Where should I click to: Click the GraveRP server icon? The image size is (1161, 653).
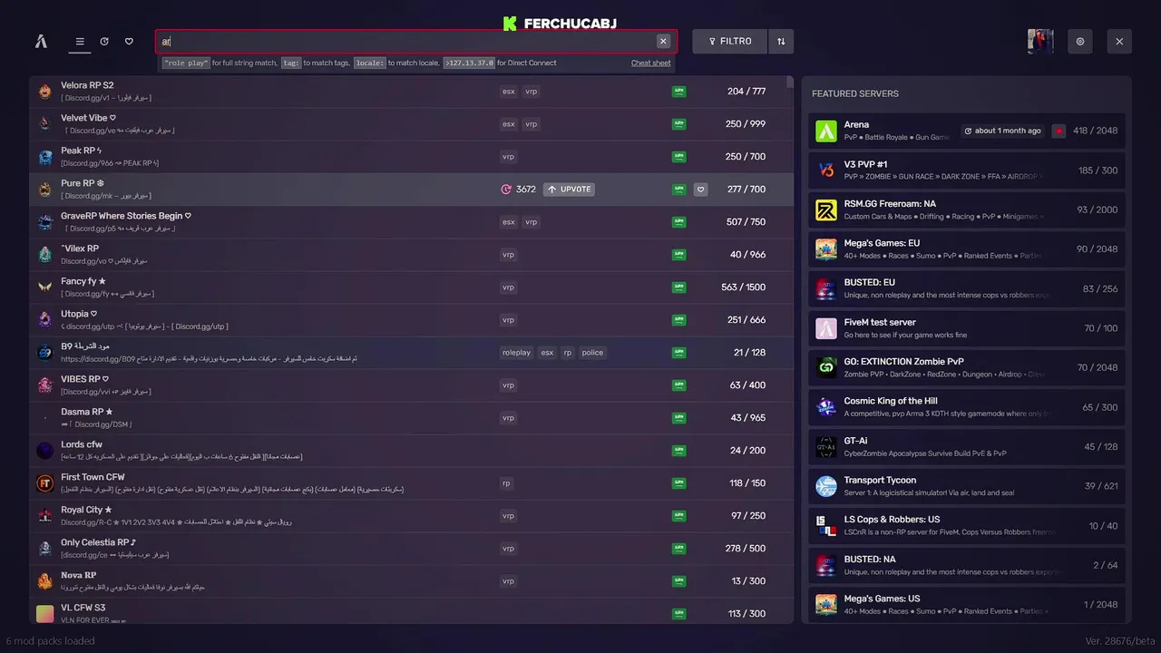[x=45, y=222]
